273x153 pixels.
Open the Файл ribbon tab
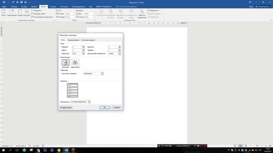click(x=4, y=7)
